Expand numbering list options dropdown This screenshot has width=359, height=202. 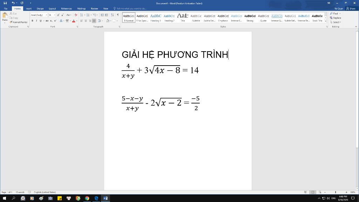[x=91, y=15]
